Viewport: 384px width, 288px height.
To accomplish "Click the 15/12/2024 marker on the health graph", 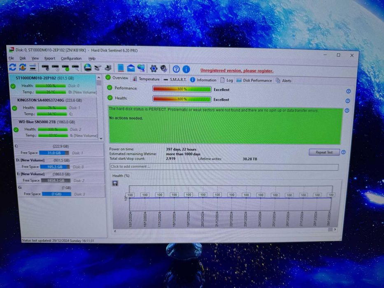I will pos(130,195).
